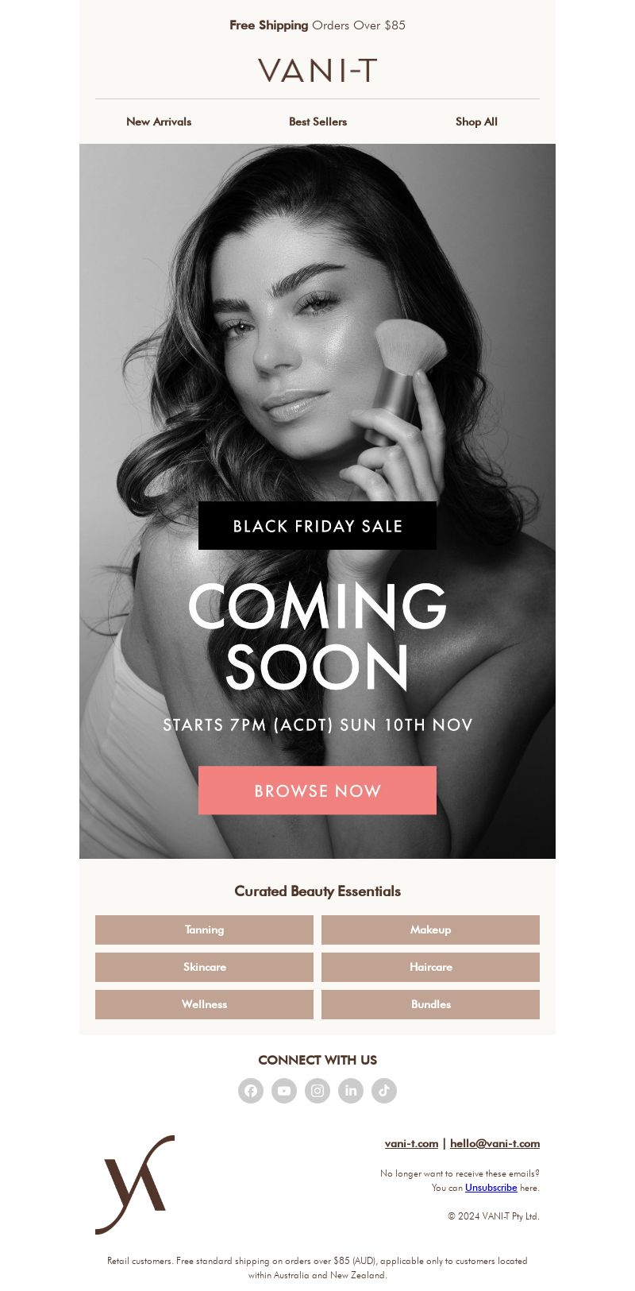Open the YouTube social icon
The height and width of the screenshot is (1291, 635).
(x=284, y=1091)
